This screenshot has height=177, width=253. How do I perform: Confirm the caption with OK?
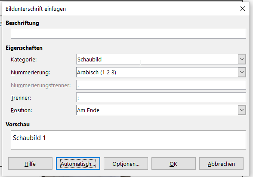pyautogui.click(x=173, y=164)
